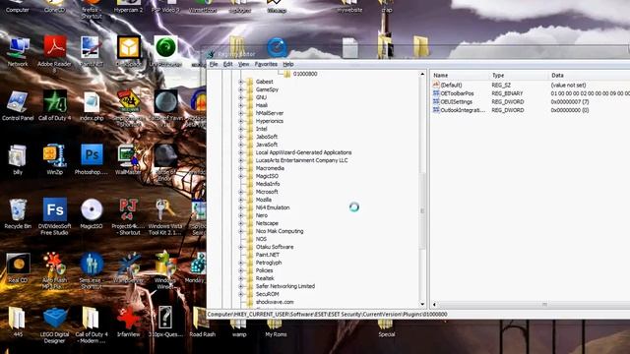This screenshot has width=630, height=354.
Task: Select the Paint.NET registry key
Action: click(x=267, y=255)
